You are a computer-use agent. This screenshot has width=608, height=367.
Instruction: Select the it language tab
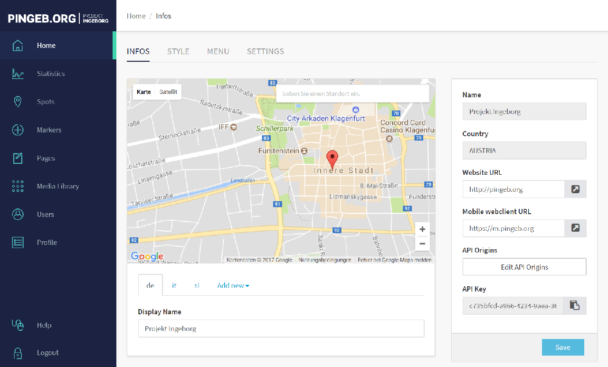(x=174, y=285)
